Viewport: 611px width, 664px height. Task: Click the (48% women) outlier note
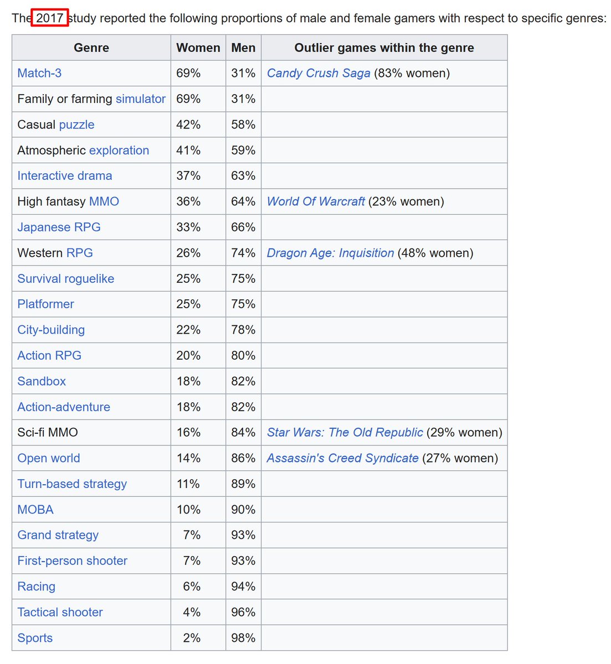click(x=436, y=253)
